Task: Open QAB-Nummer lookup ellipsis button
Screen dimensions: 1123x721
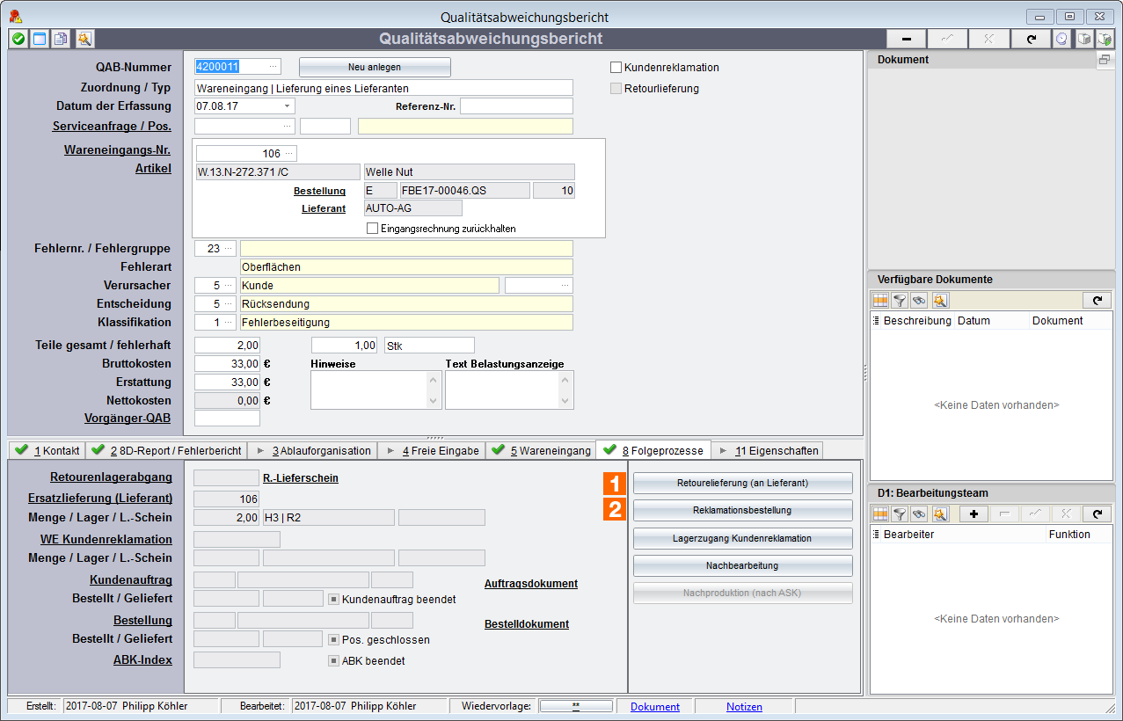Action: click(273, 66)
